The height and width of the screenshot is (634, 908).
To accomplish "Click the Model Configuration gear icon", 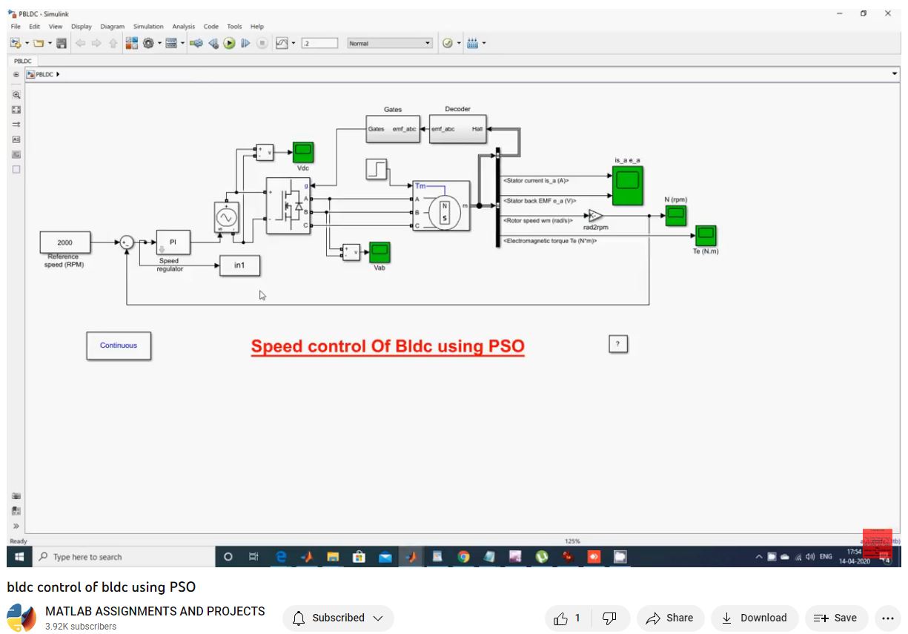I will [x=148, y=44].
